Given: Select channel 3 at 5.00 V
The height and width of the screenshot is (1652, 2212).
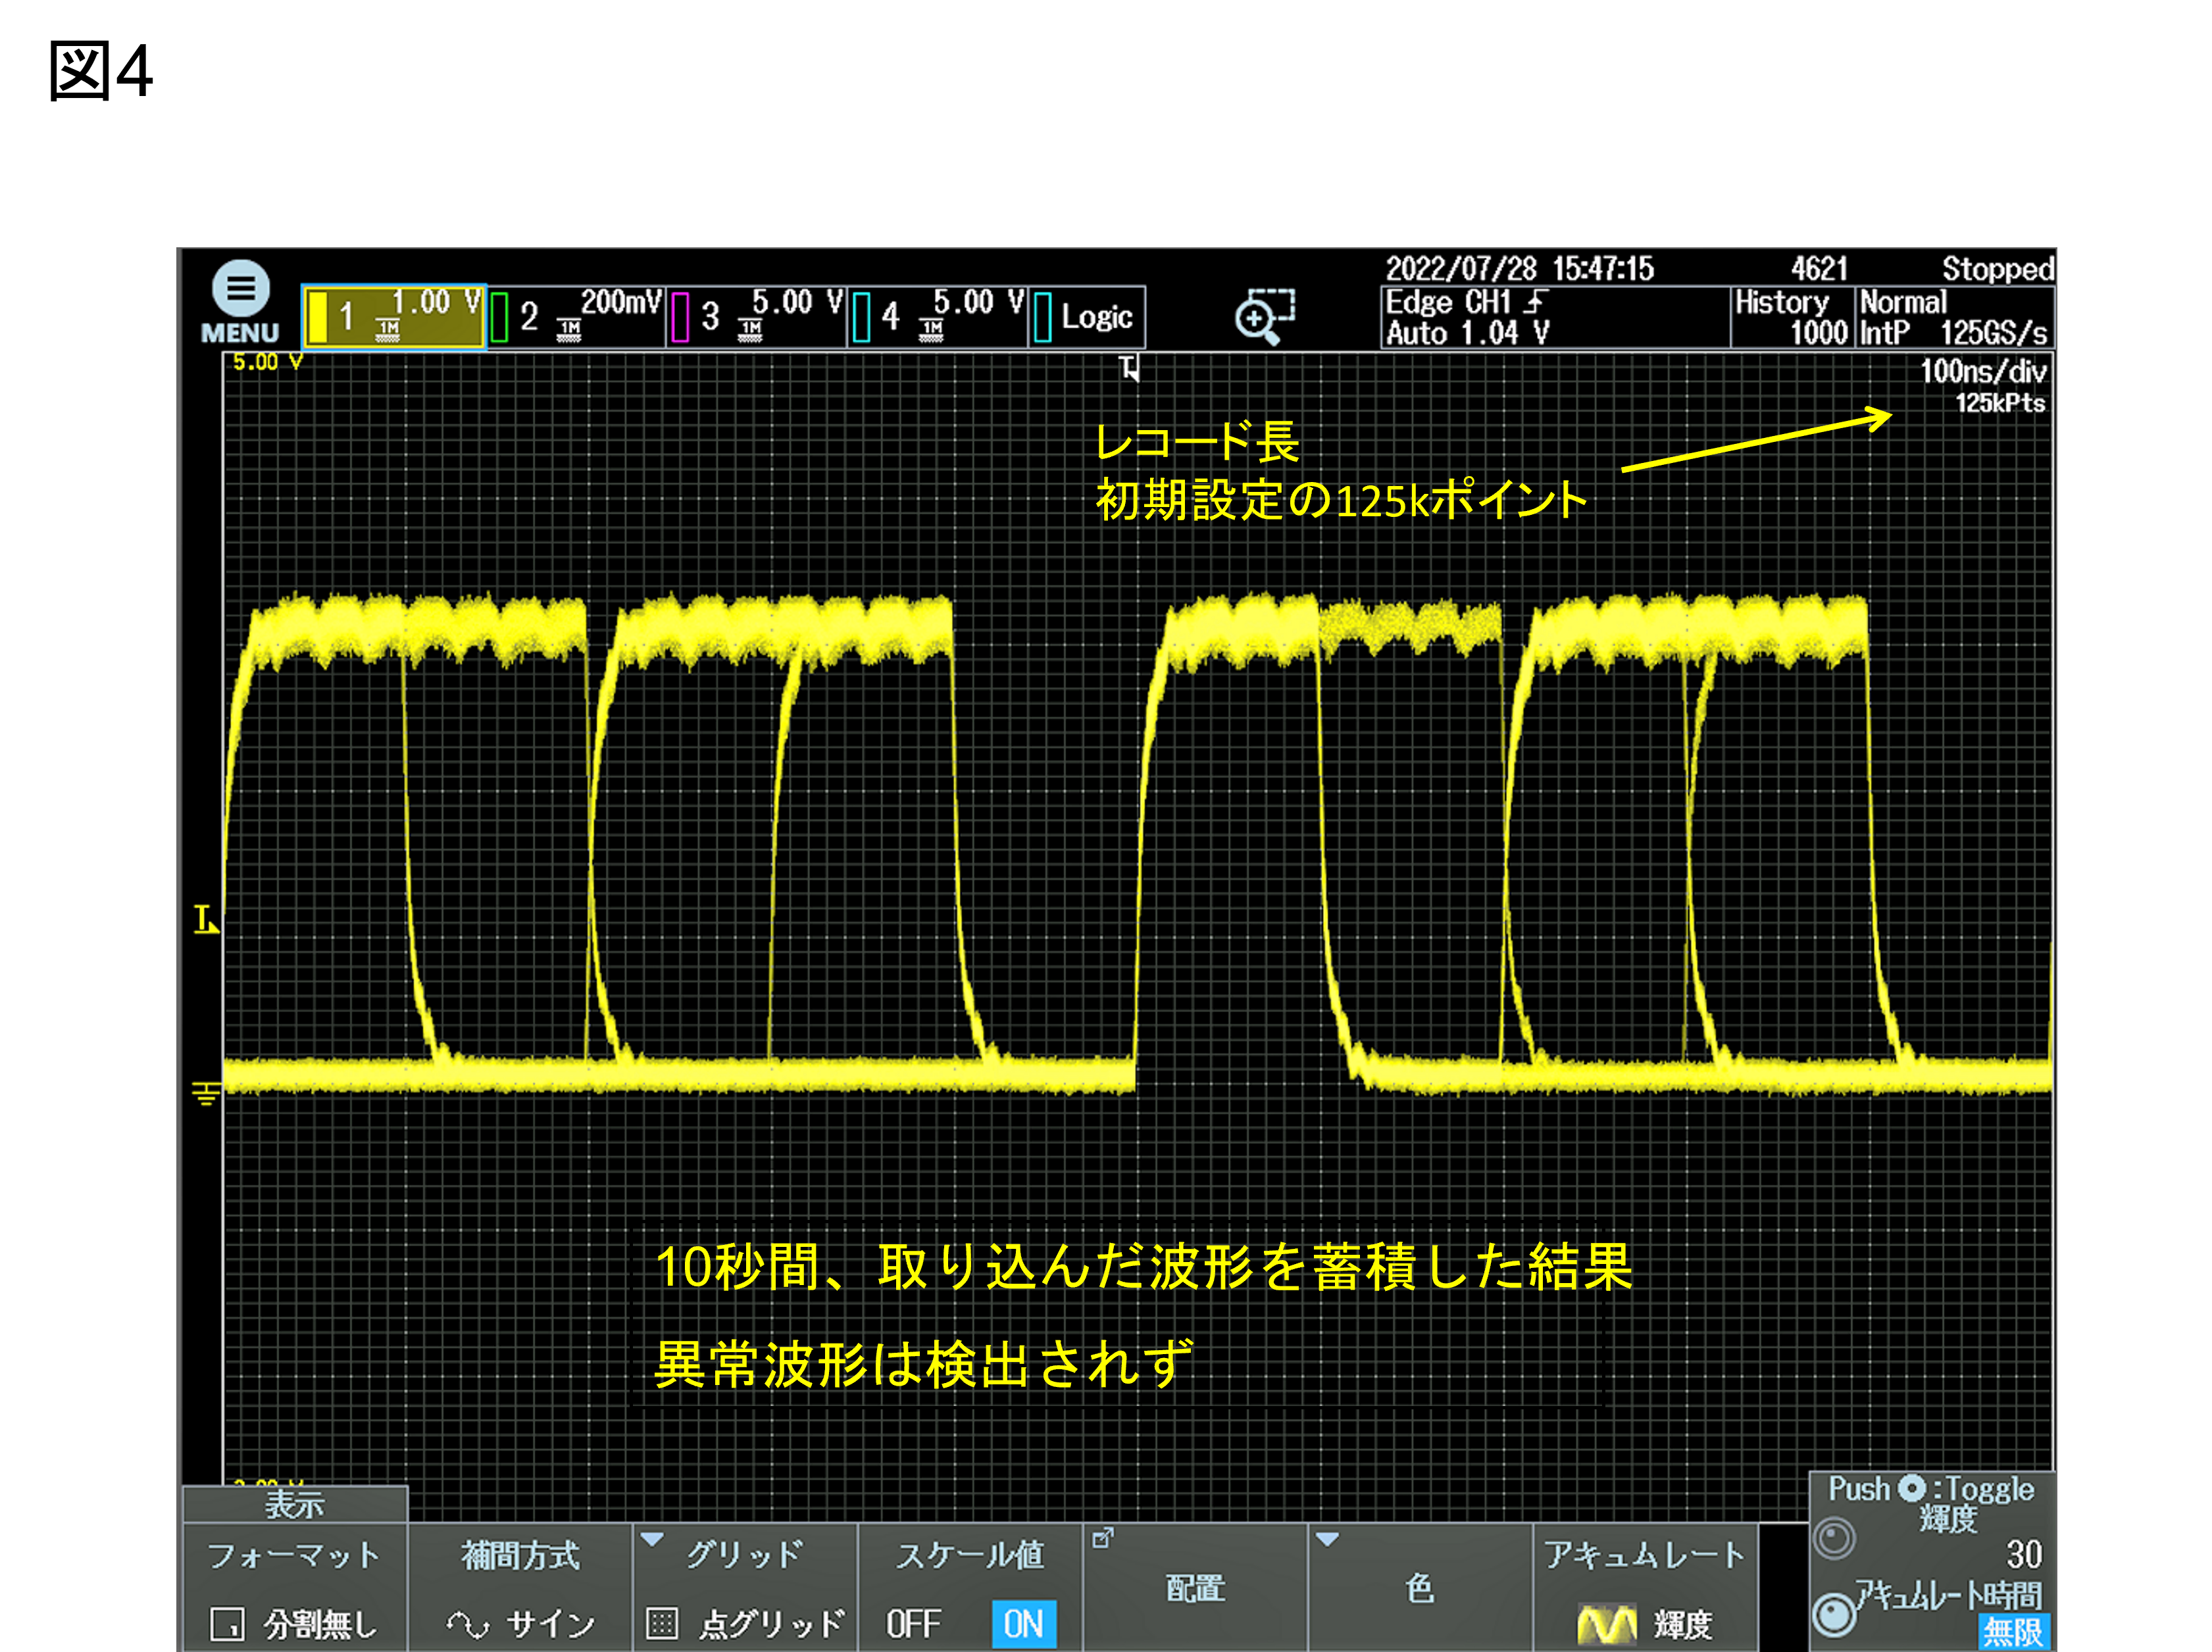Looking at the screenshot, I should click(757, 317).
